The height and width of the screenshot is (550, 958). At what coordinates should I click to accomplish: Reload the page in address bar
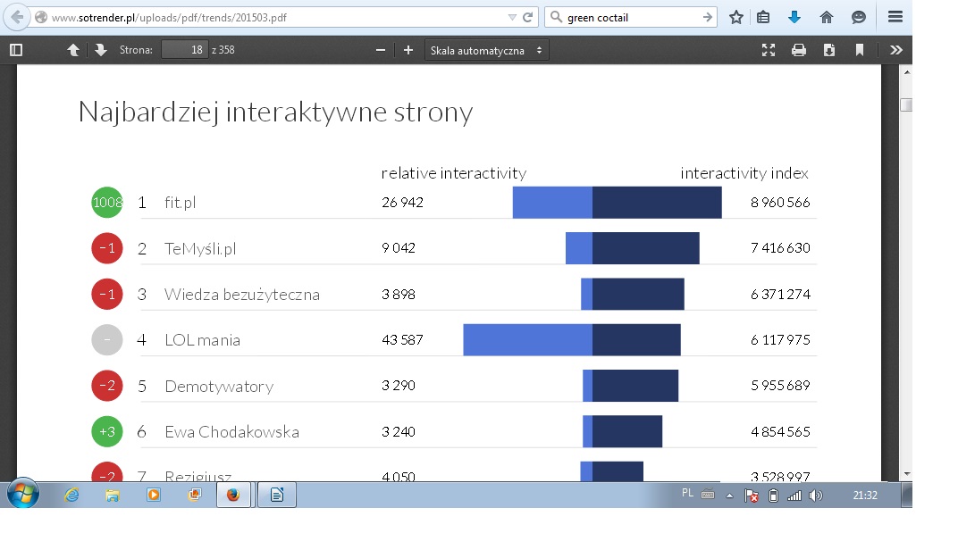tap(528, 17)
